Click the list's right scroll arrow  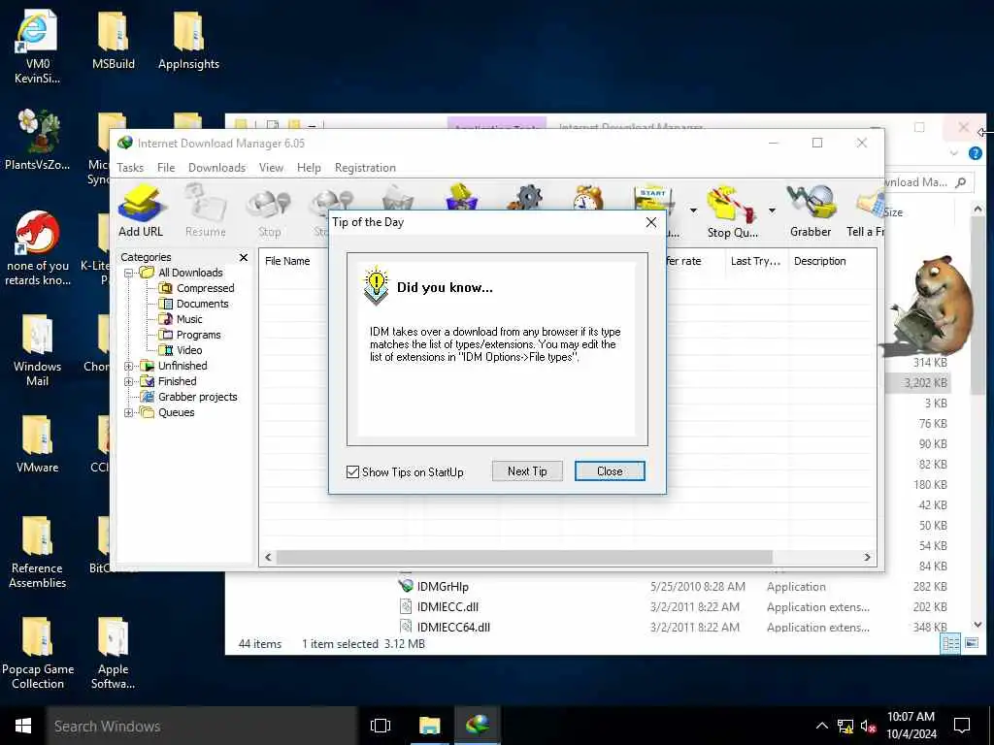point(867,557)
